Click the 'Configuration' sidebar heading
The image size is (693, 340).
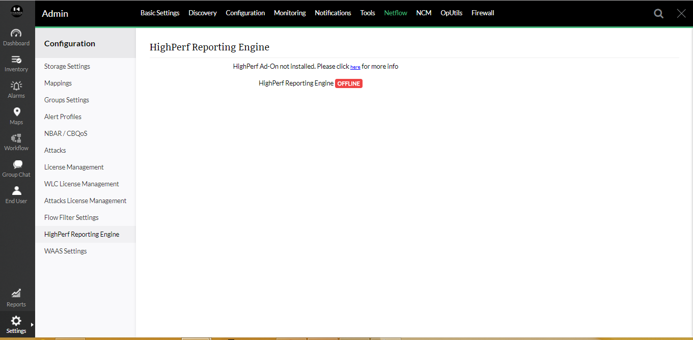click(70, 44)
